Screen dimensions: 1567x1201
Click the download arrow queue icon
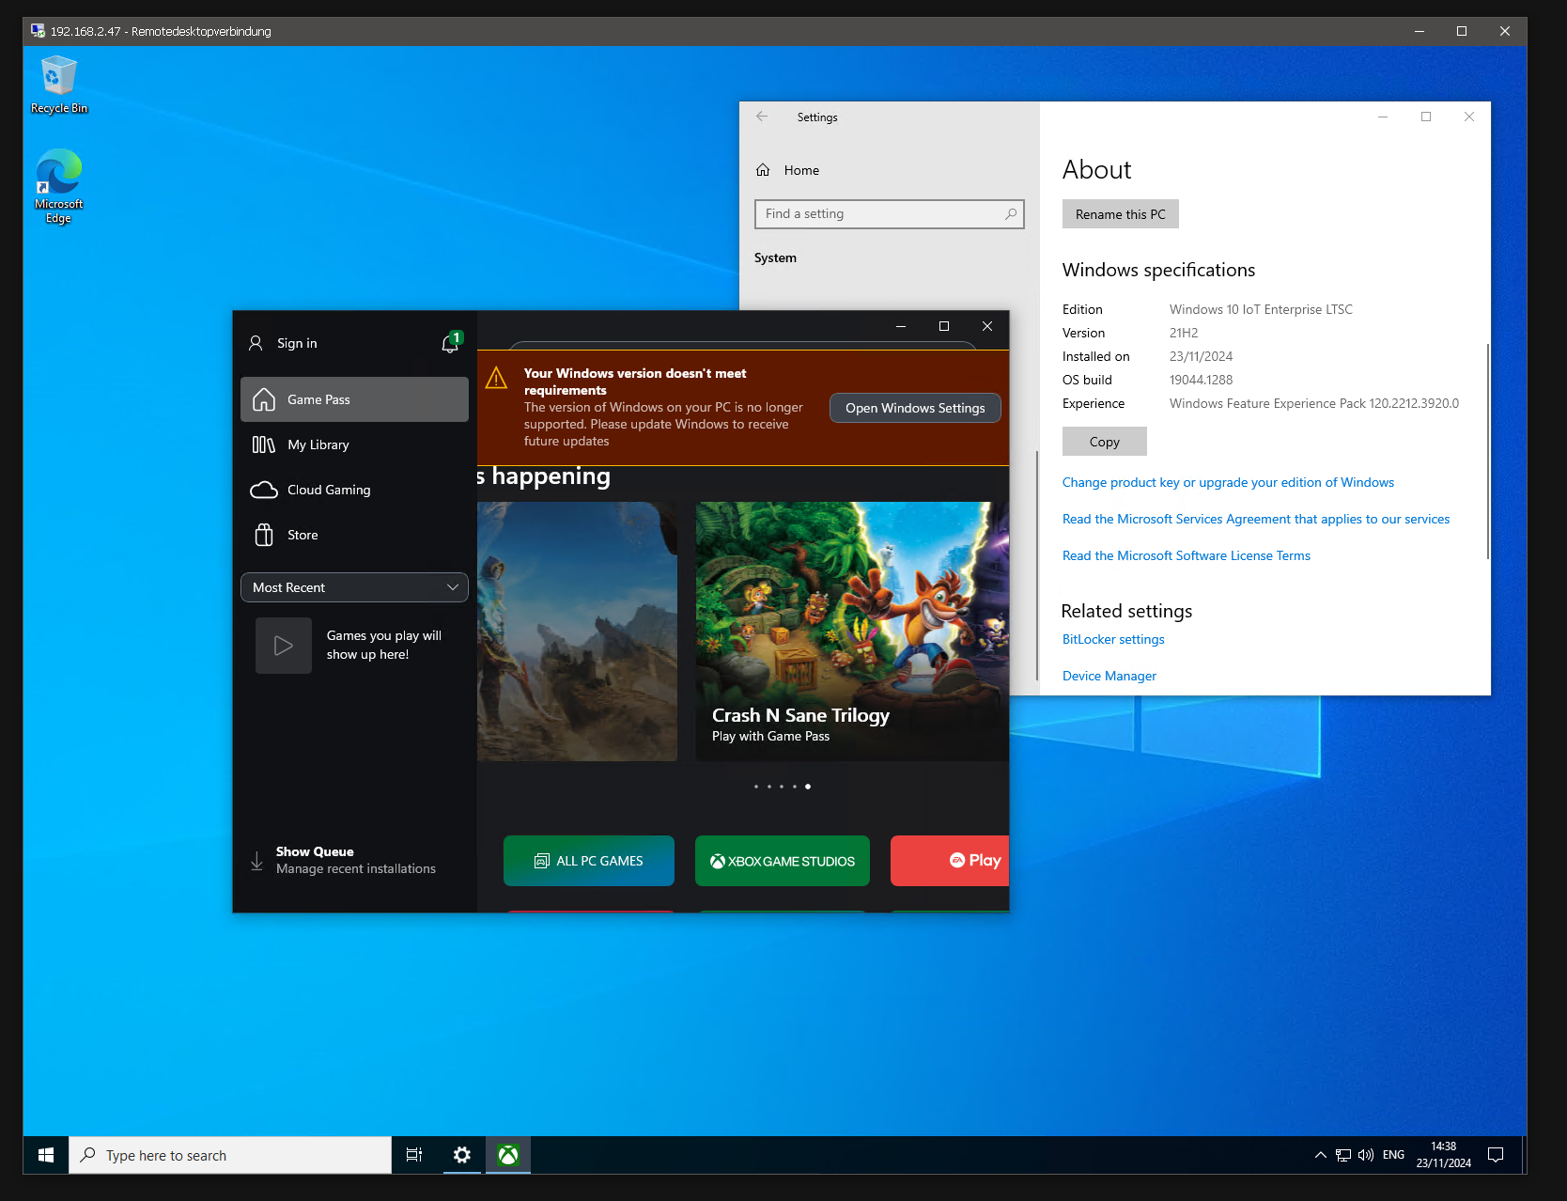click(256, 861)
